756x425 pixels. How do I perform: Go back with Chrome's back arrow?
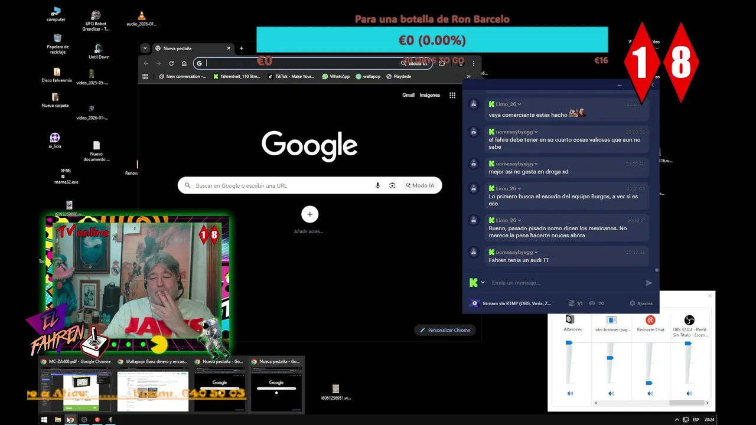pyautogui.click(x=146, y=63)
